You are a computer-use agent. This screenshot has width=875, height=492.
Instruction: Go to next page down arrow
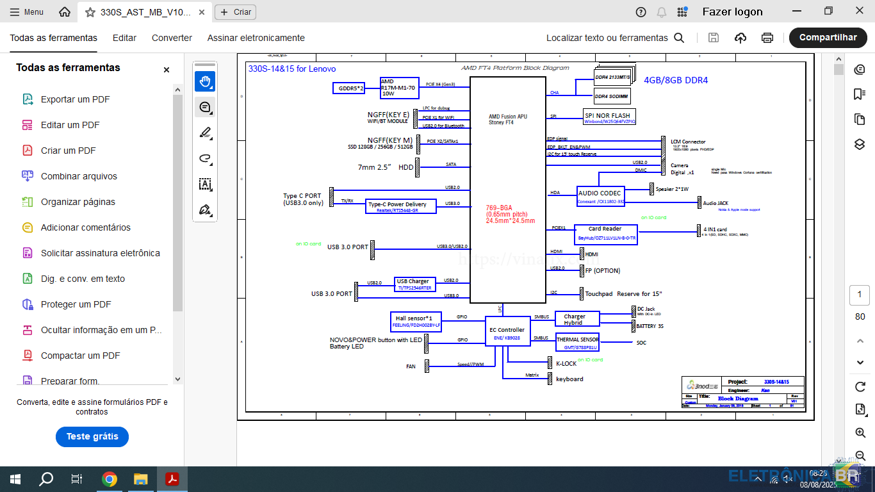[x=860, y=363]
